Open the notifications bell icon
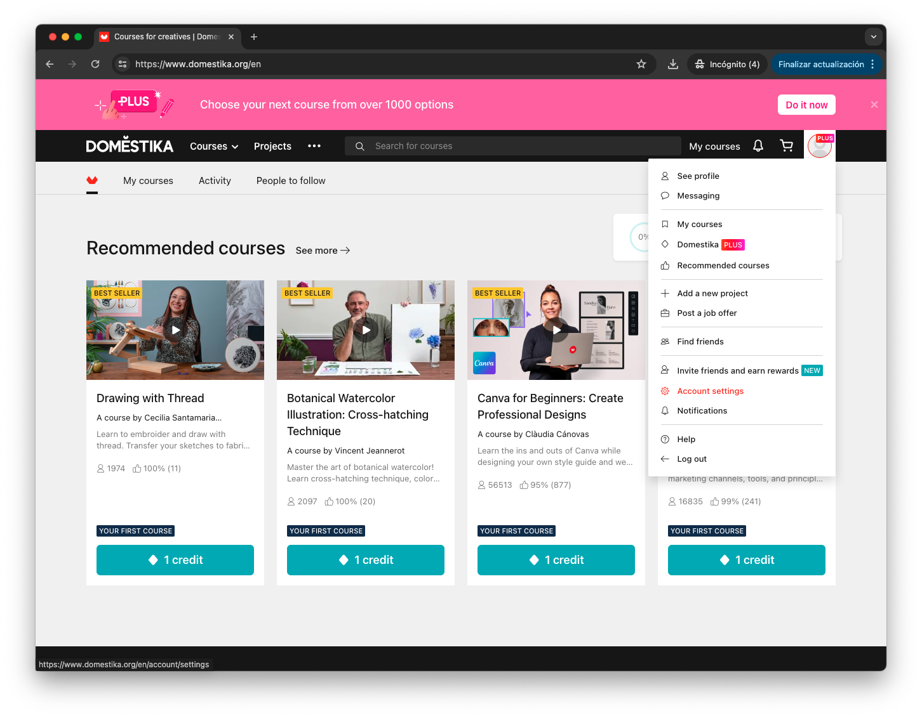Screen dimensions: 922x718 (758, 146)
